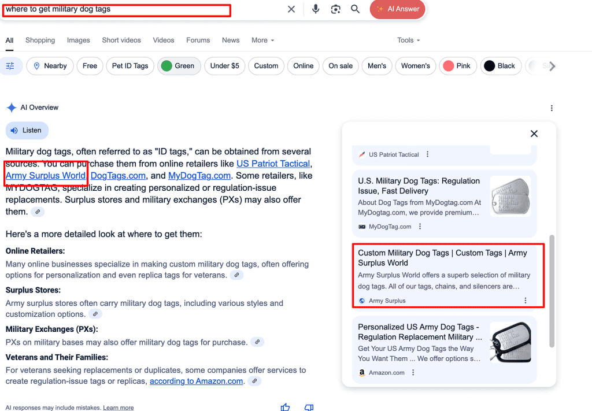Click the Listen audio button
This screenshot has height=411, width=592.
[27, 131]
